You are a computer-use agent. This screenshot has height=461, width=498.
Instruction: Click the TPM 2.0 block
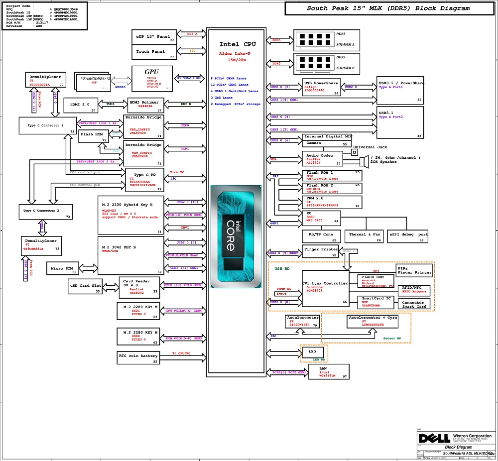pos(332,202)
